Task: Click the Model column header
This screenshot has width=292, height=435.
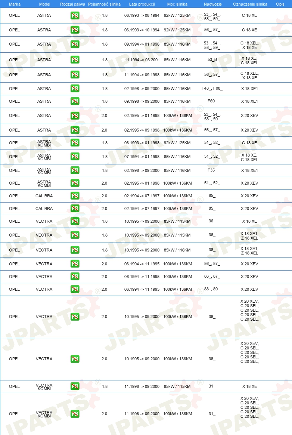Action: point(45,4)
